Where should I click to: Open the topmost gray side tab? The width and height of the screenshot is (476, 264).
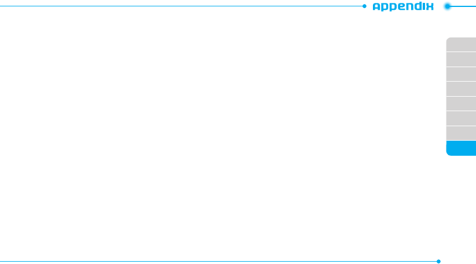tap(461, 45)
